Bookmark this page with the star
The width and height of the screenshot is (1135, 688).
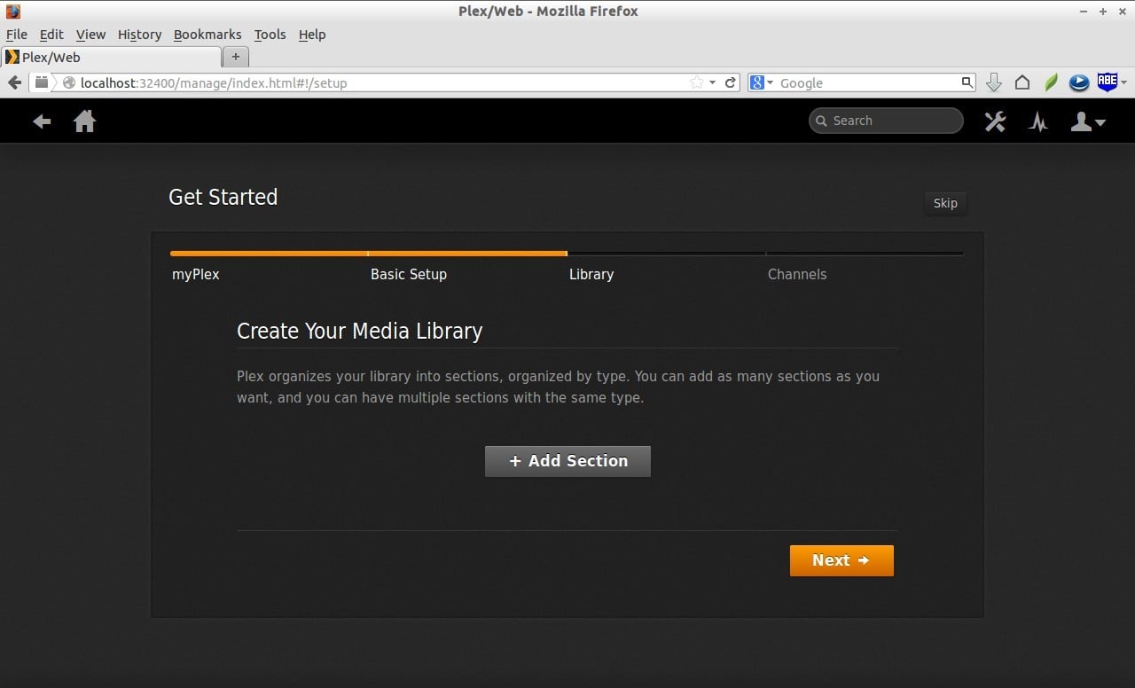(697, 82)
